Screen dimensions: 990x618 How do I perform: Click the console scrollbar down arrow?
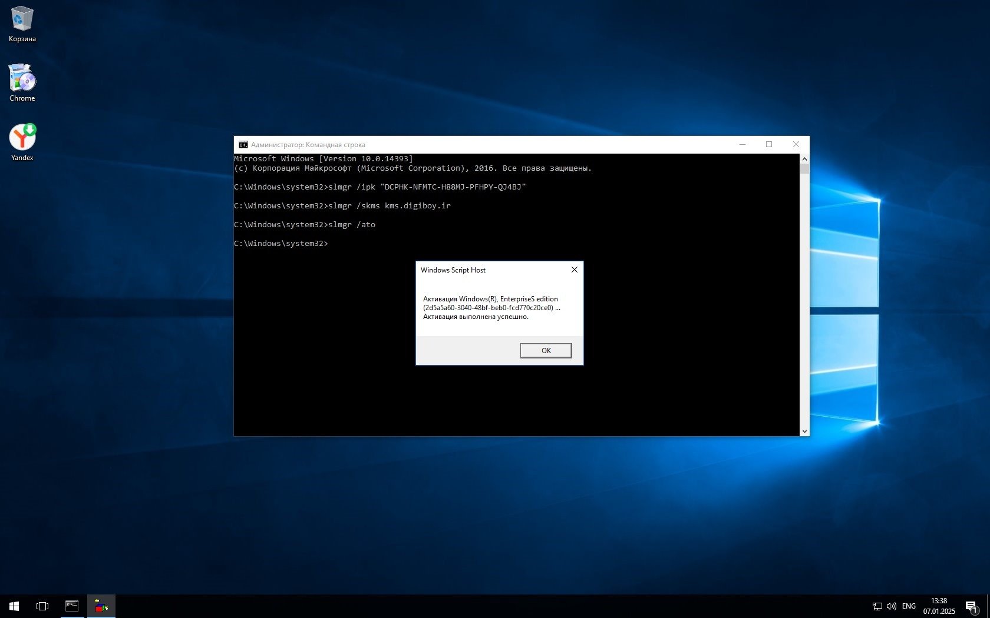pyautogui.click(x=804, y=431)
